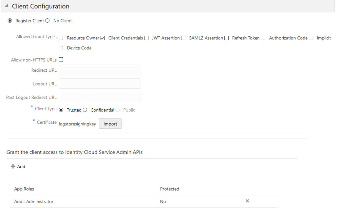Screen dimensions: 337x216
Task: Enable SAML2 Assertion grant type
Action: click(183, 38)
